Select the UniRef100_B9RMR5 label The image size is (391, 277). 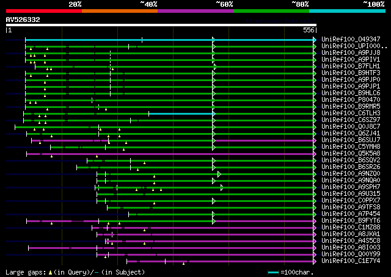351,106
